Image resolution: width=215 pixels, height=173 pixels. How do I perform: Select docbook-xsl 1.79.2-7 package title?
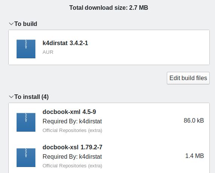72,147
